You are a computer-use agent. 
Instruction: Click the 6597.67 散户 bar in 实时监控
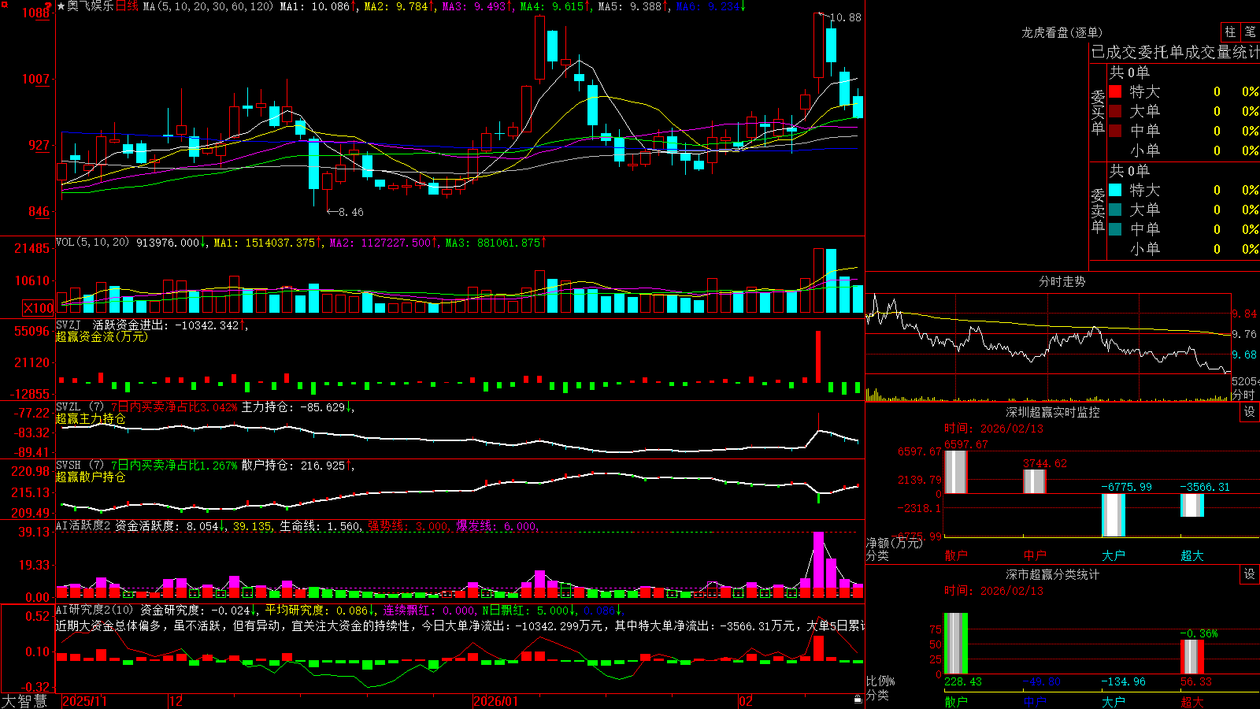955,472
